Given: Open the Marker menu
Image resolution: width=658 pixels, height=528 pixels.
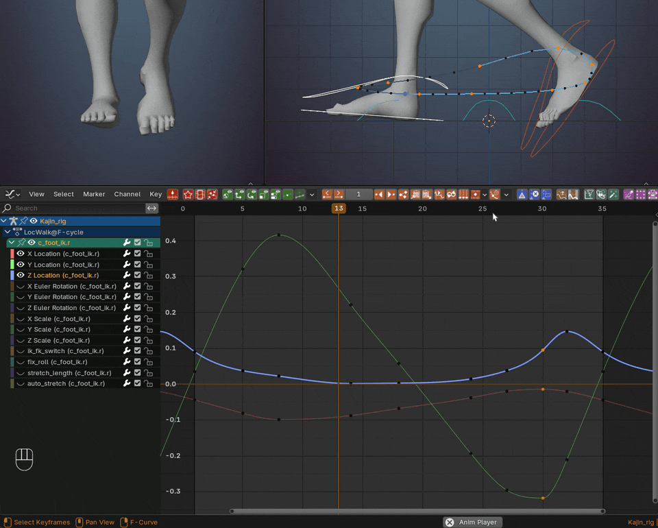Looking at the screenshot, I should 94,194.
